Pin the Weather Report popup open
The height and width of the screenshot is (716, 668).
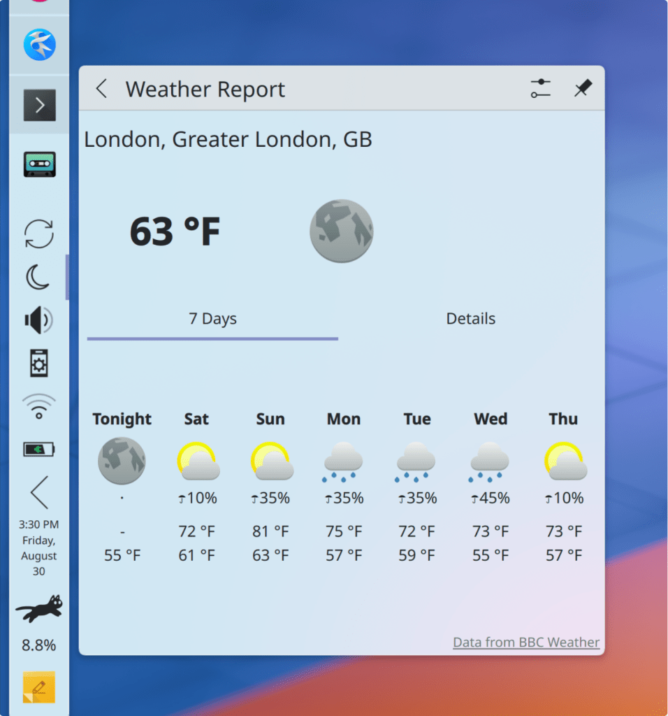(x=583, y=89)
